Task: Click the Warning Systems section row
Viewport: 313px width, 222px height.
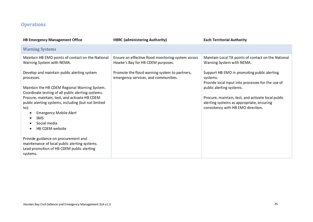Action: [x=39, y=49]
